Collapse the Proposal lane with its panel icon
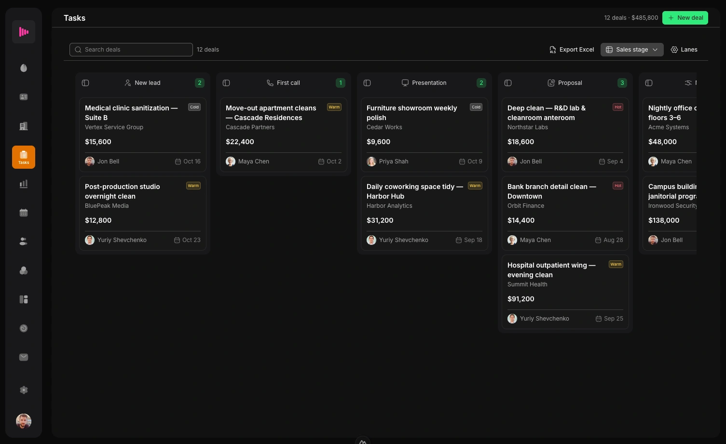726x444 pixels. [x=508, y=83]
